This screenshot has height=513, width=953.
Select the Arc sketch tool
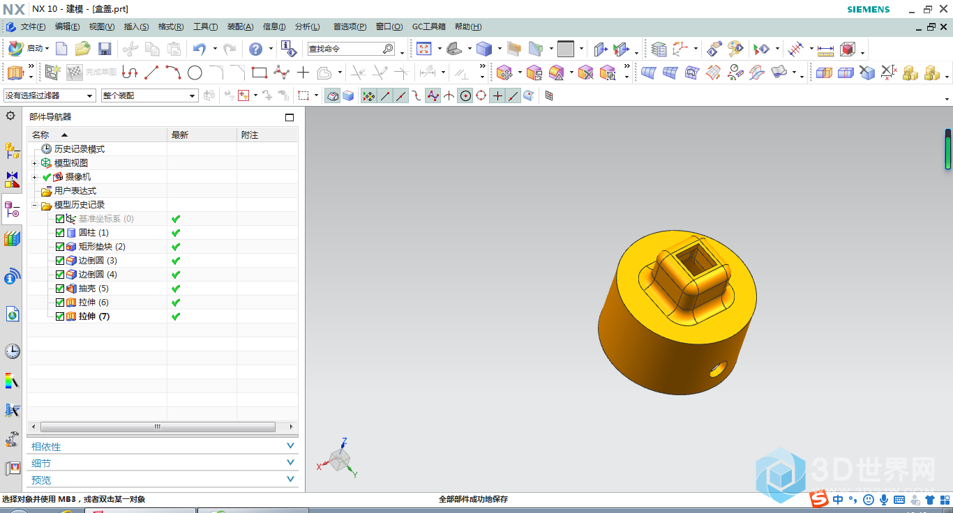[173, 72]
